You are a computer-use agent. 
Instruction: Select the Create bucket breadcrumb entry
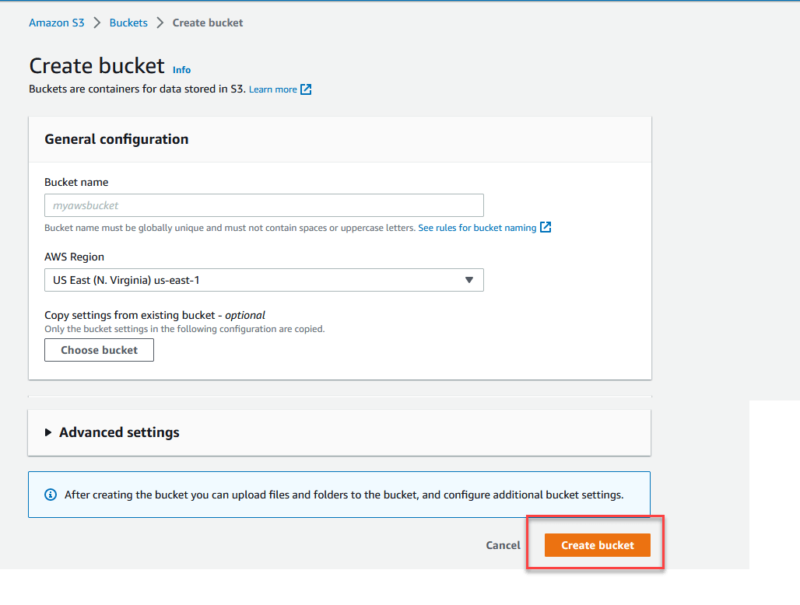207,23
